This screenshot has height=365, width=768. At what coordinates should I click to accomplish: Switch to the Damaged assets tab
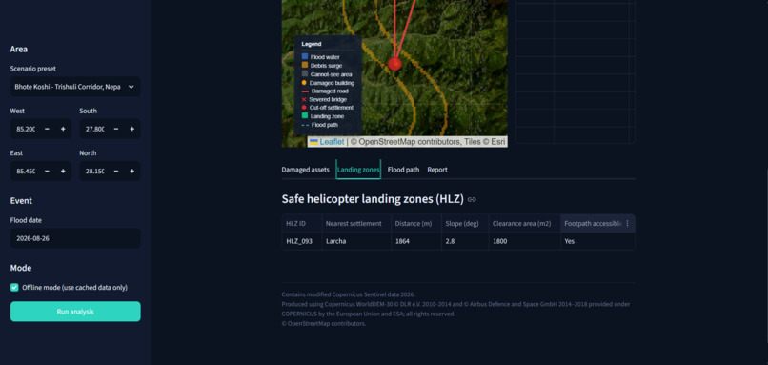305,170
